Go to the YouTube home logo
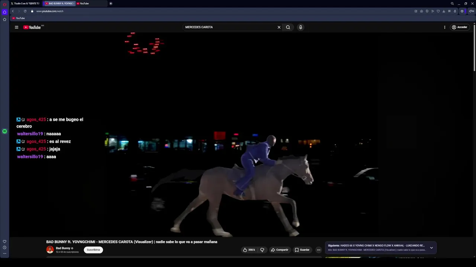 pyautogui.click(x=32, y=27)
